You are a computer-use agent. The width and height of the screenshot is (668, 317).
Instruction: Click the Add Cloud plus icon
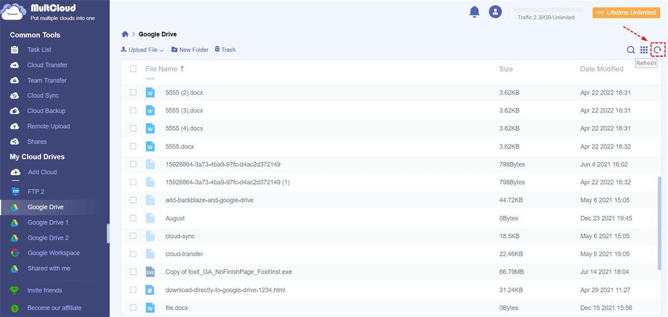click(16, 172)
